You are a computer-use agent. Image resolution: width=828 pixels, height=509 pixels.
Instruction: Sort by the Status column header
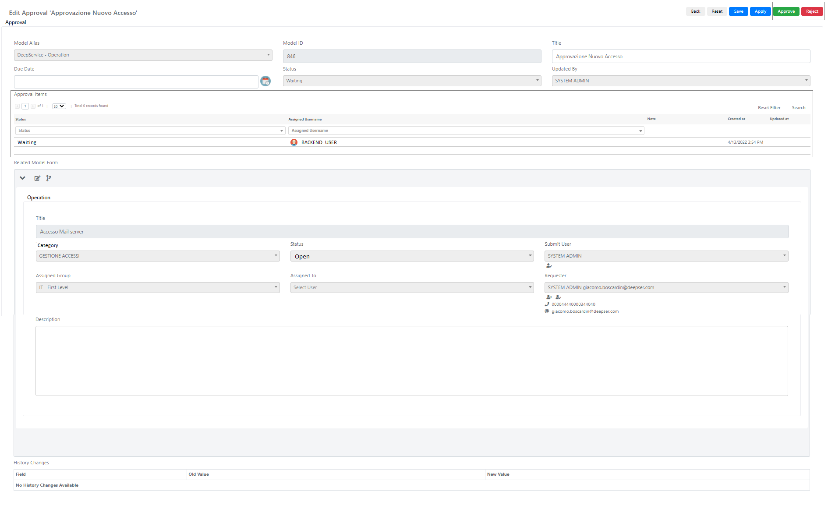(21, 119)
